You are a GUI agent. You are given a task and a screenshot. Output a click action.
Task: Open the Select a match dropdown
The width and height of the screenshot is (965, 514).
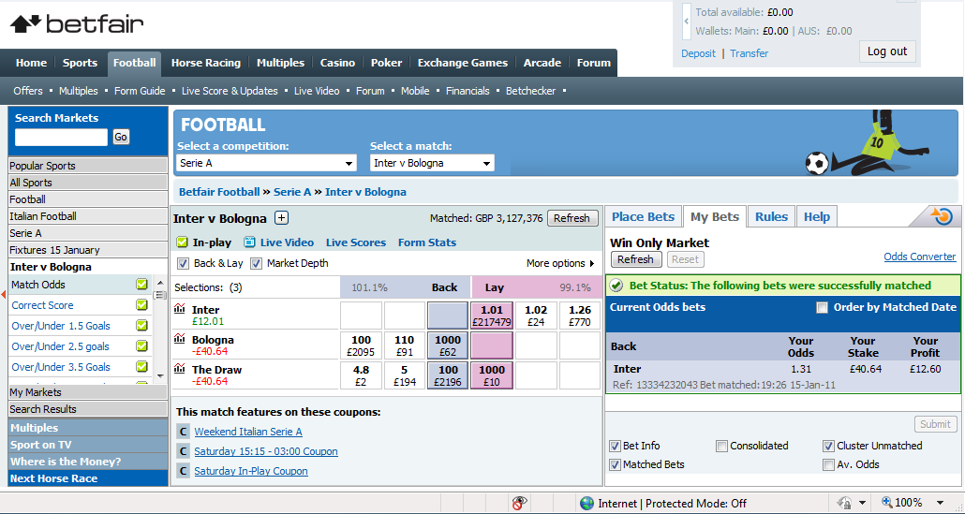coord(432,163)
